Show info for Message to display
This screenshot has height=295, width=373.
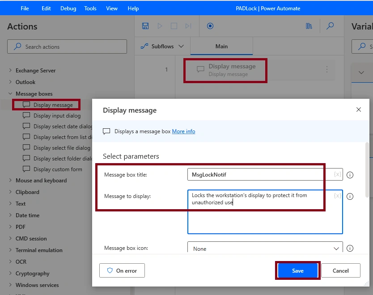[350, 196]
